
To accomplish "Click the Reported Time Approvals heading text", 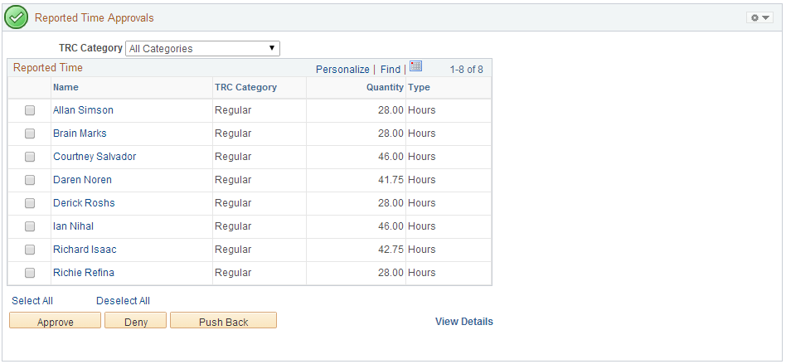I will point(95,18).
